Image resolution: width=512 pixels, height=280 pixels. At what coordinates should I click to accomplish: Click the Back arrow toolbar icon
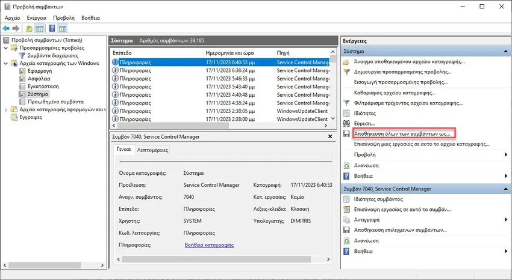[6, 29]
